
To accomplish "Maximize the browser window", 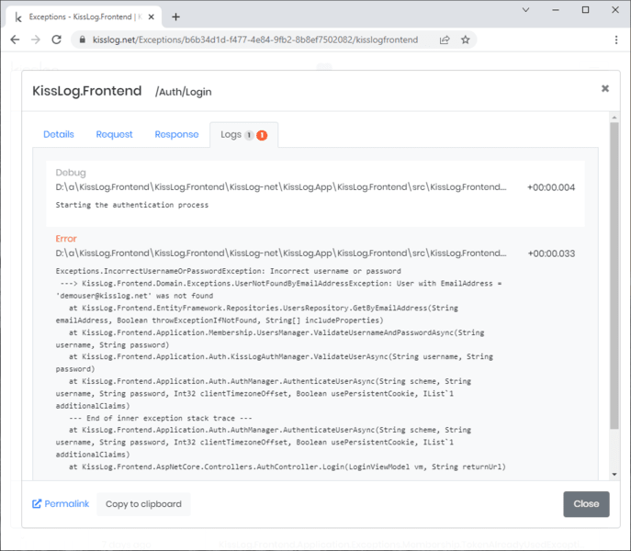I will [x=585, y=10].
